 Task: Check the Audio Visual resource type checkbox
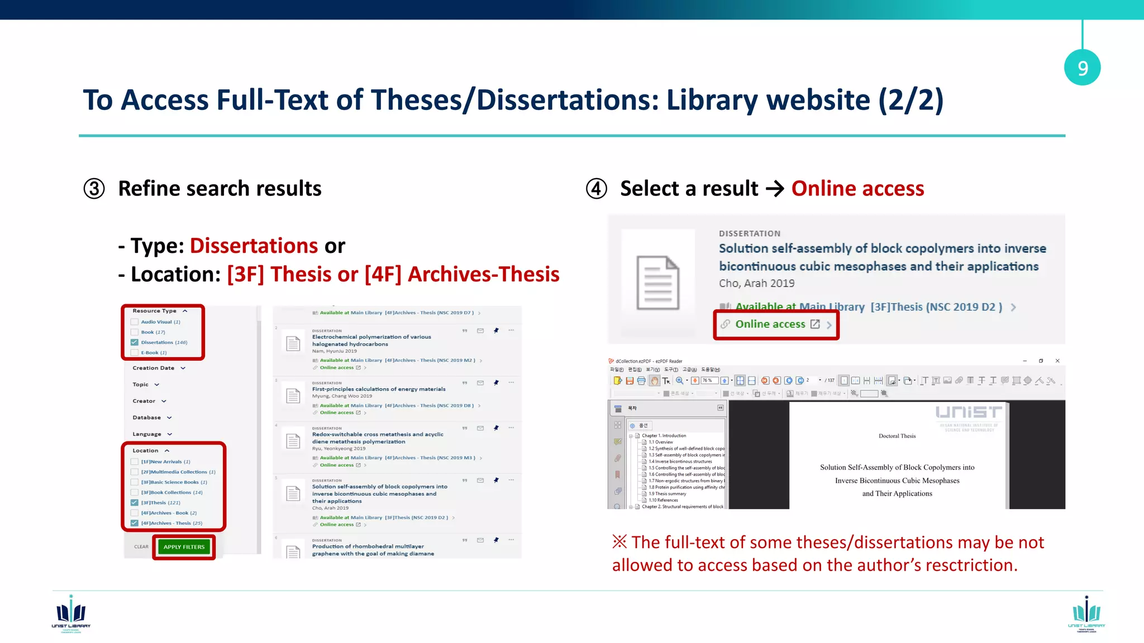135,322
